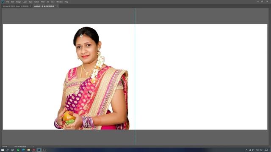The width and height of the screenshot is (271, 152).
Task: Open Windows taskbar search
Action: tap(8, 150)
